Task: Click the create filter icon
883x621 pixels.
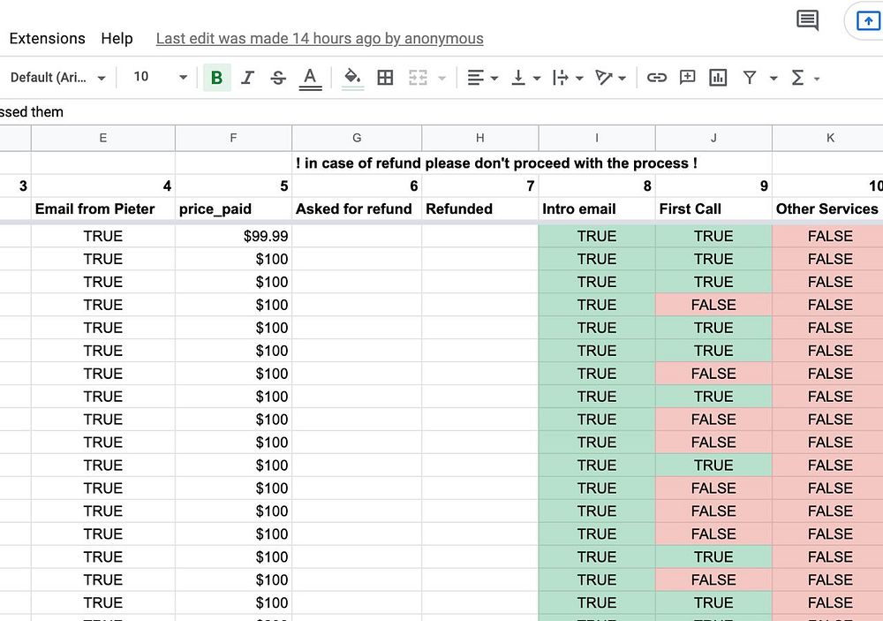Action: [750, 78]
